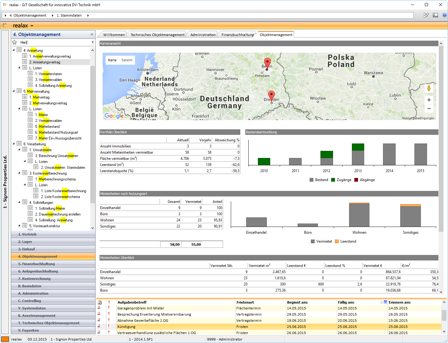Switch map to Satellit view
Viewport: 448px width, 343px height.
(x=127, y=60)
